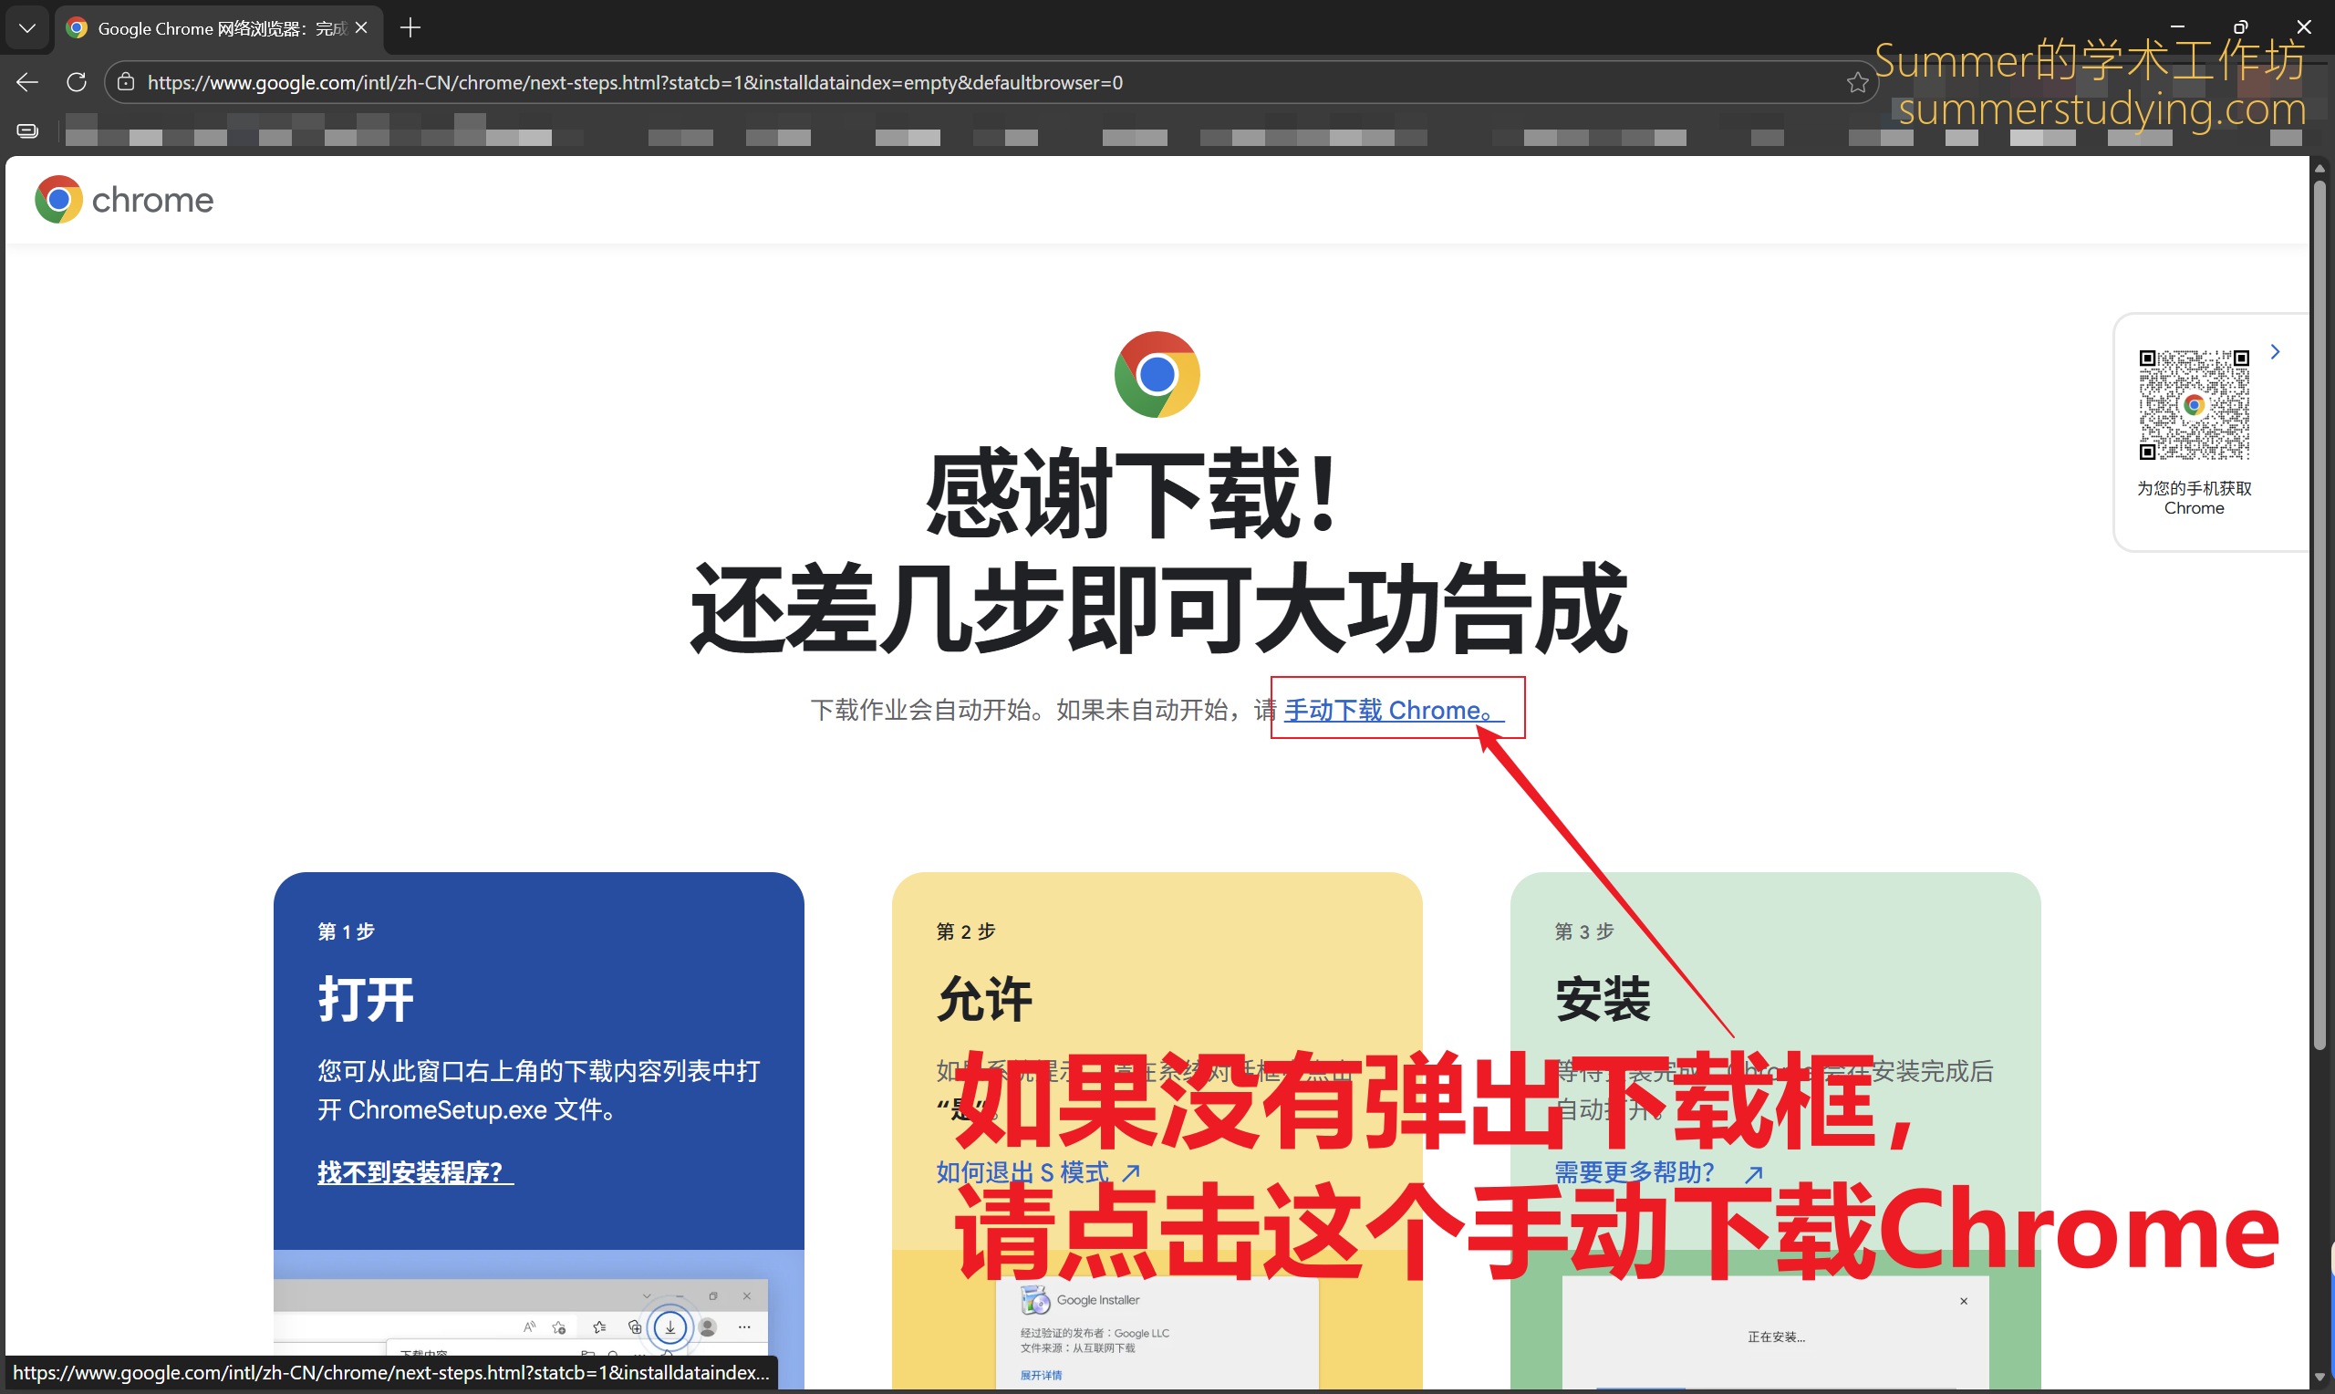
Task: Close the Google Chrome tab
Action: (361, 28)
